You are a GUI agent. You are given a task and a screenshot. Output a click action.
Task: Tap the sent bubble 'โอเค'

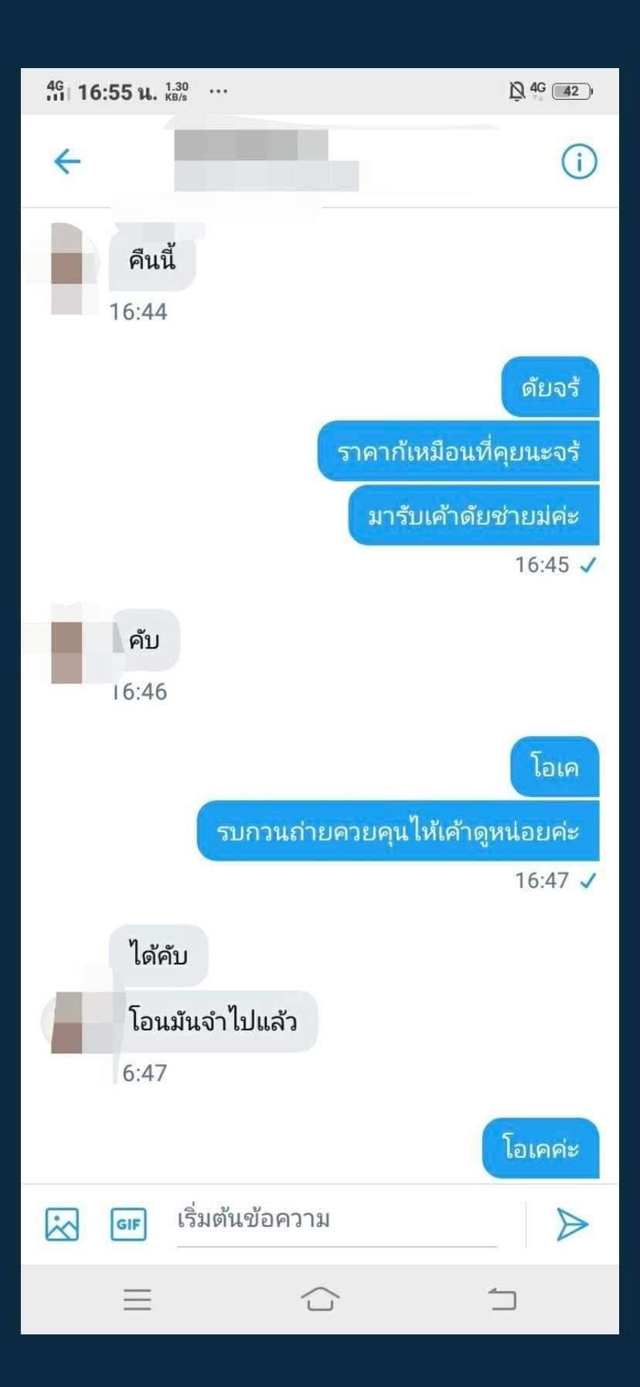pyautogui.click(x=555, y=766)
